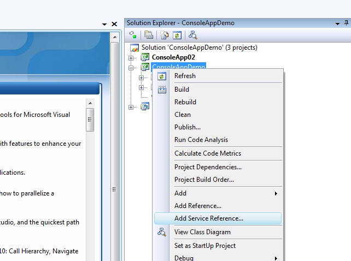Expand the ConsoleApp02 project node

pyautogui.click(x=131, y=57)
